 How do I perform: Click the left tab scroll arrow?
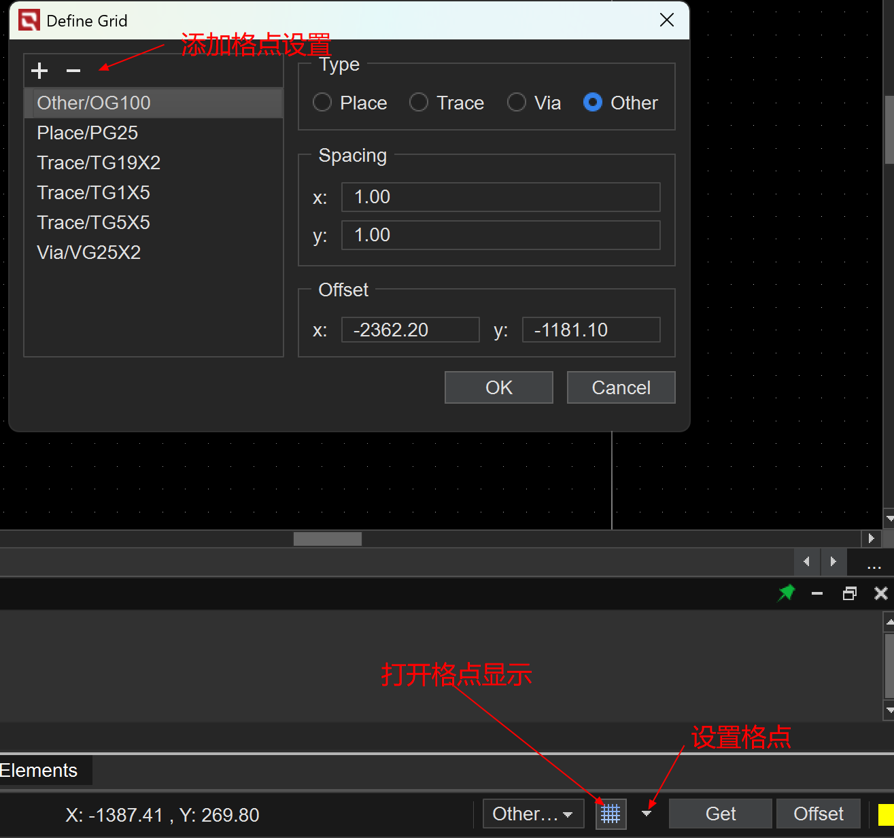[807, 562]
